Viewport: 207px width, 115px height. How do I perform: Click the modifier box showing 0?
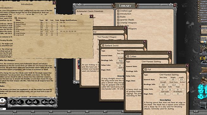click(2, 100)
